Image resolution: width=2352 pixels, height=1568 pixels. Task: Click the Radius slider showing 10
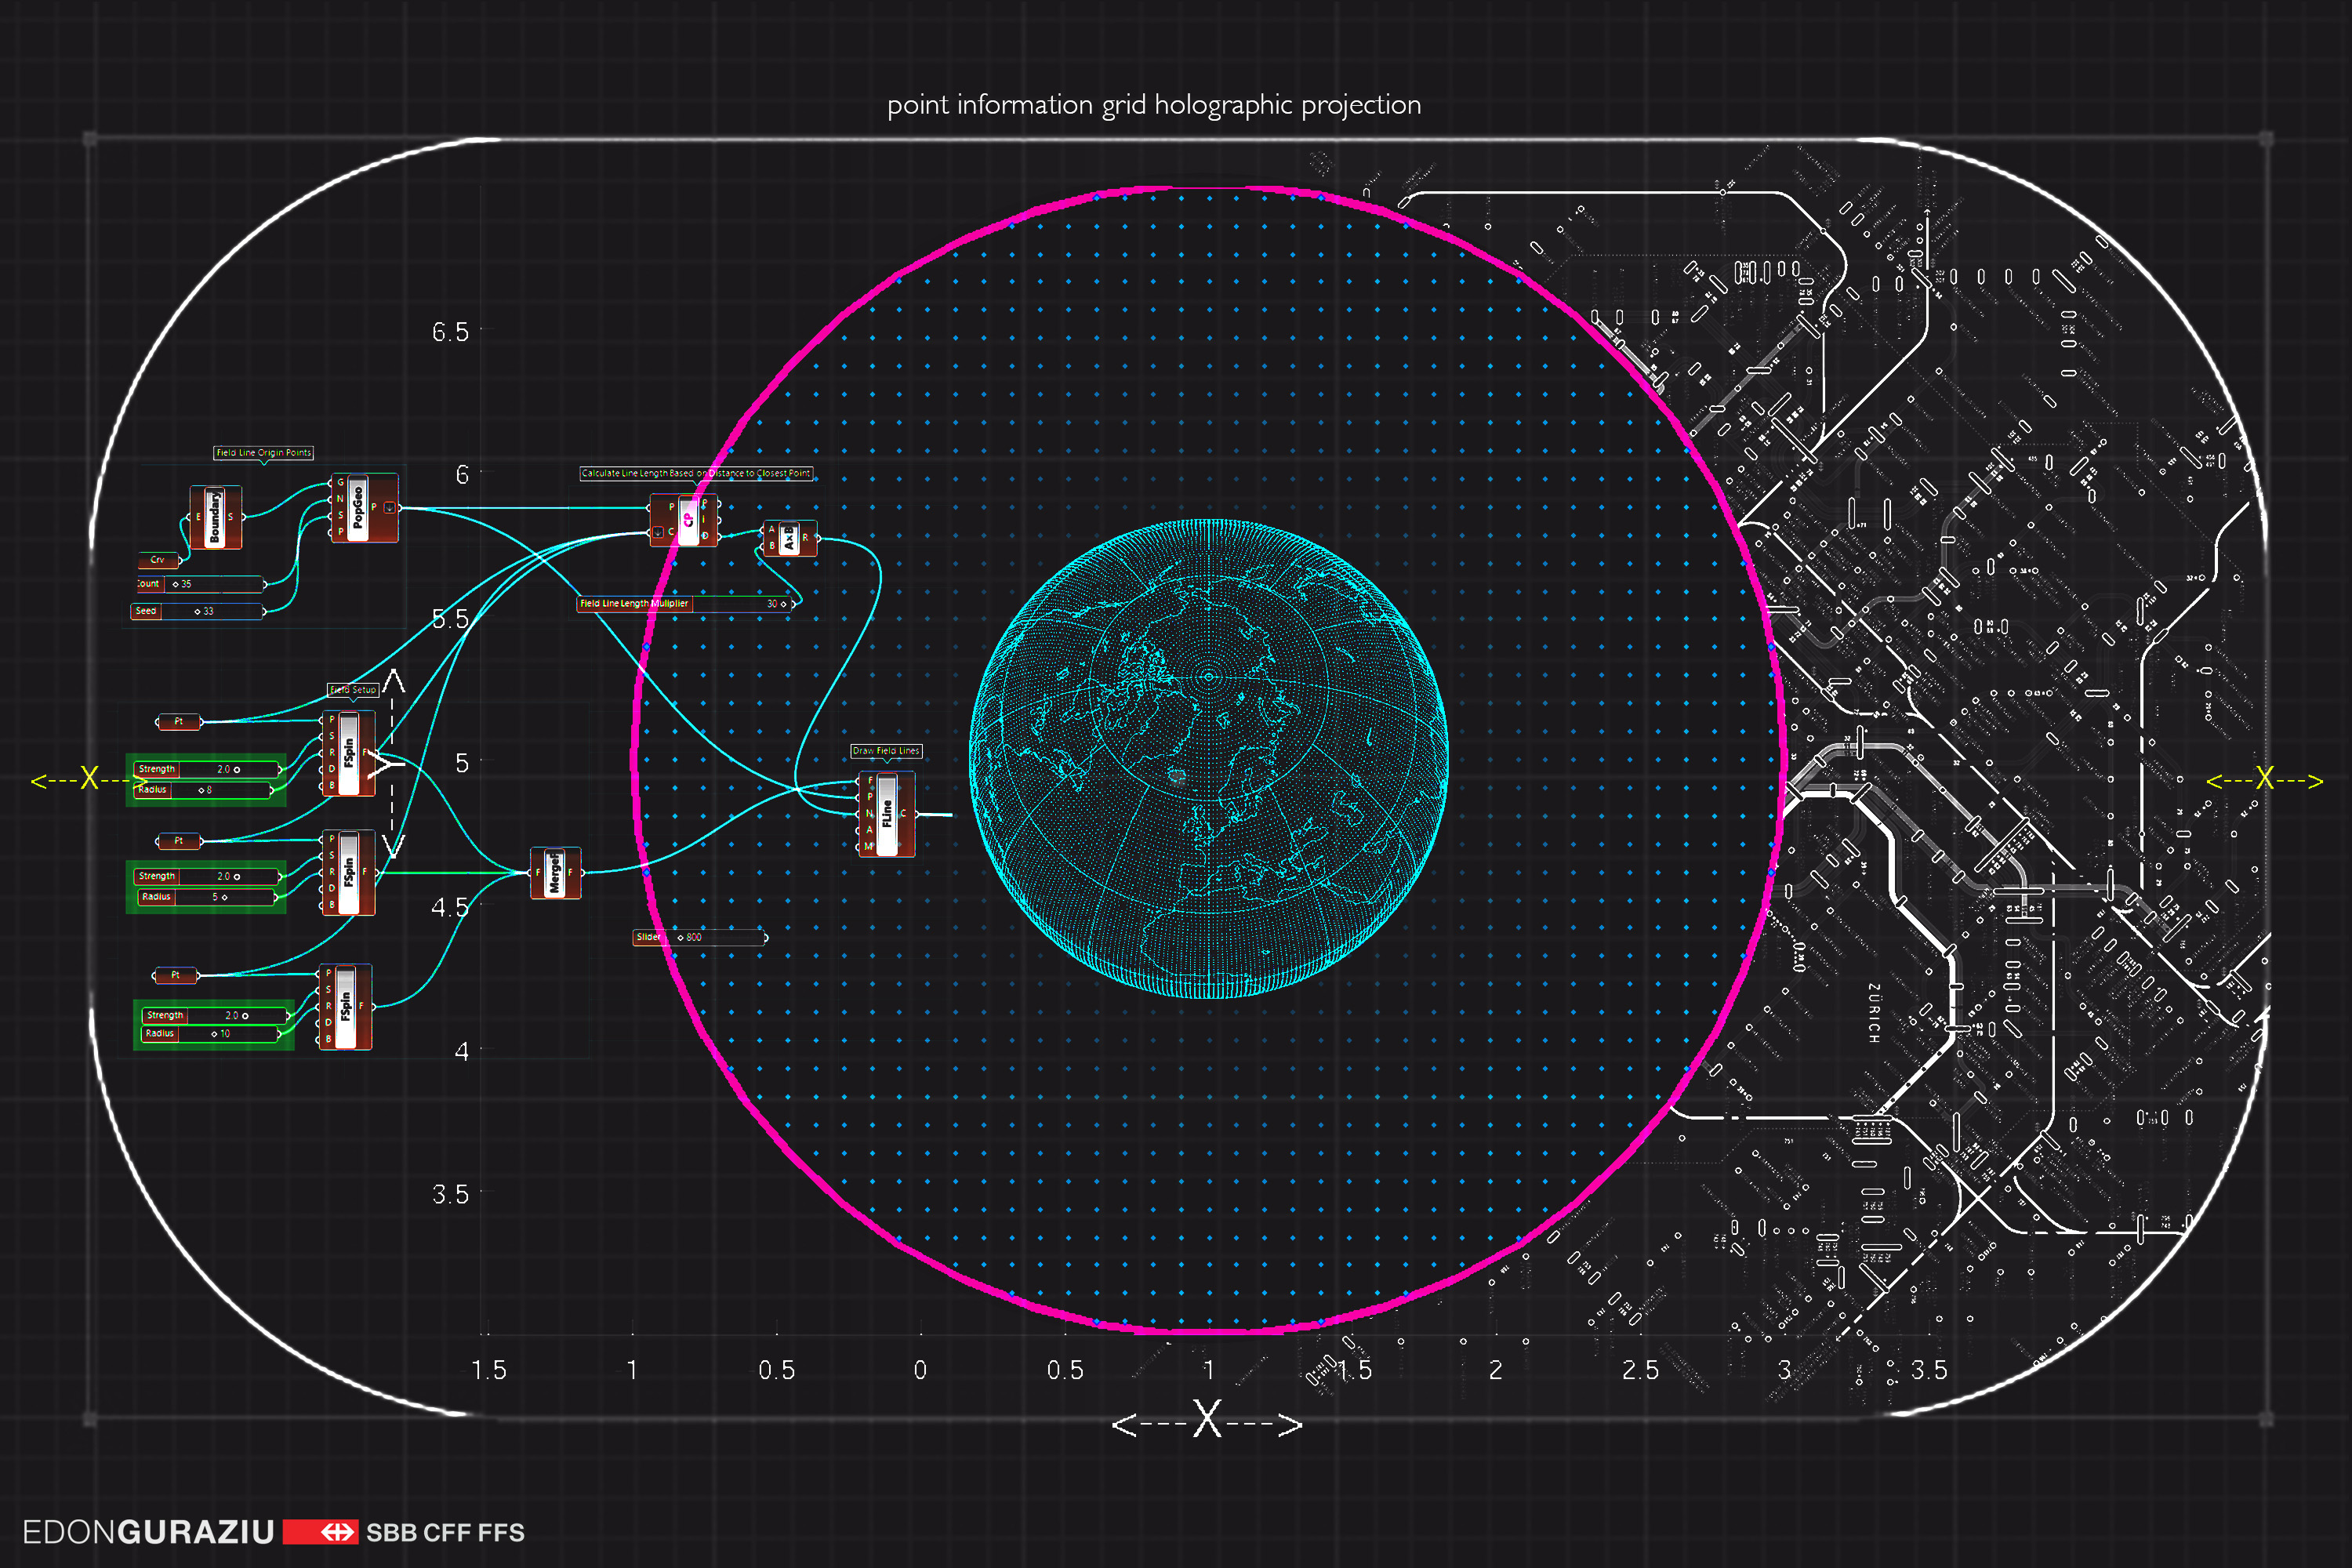(x=212, y=1034)
